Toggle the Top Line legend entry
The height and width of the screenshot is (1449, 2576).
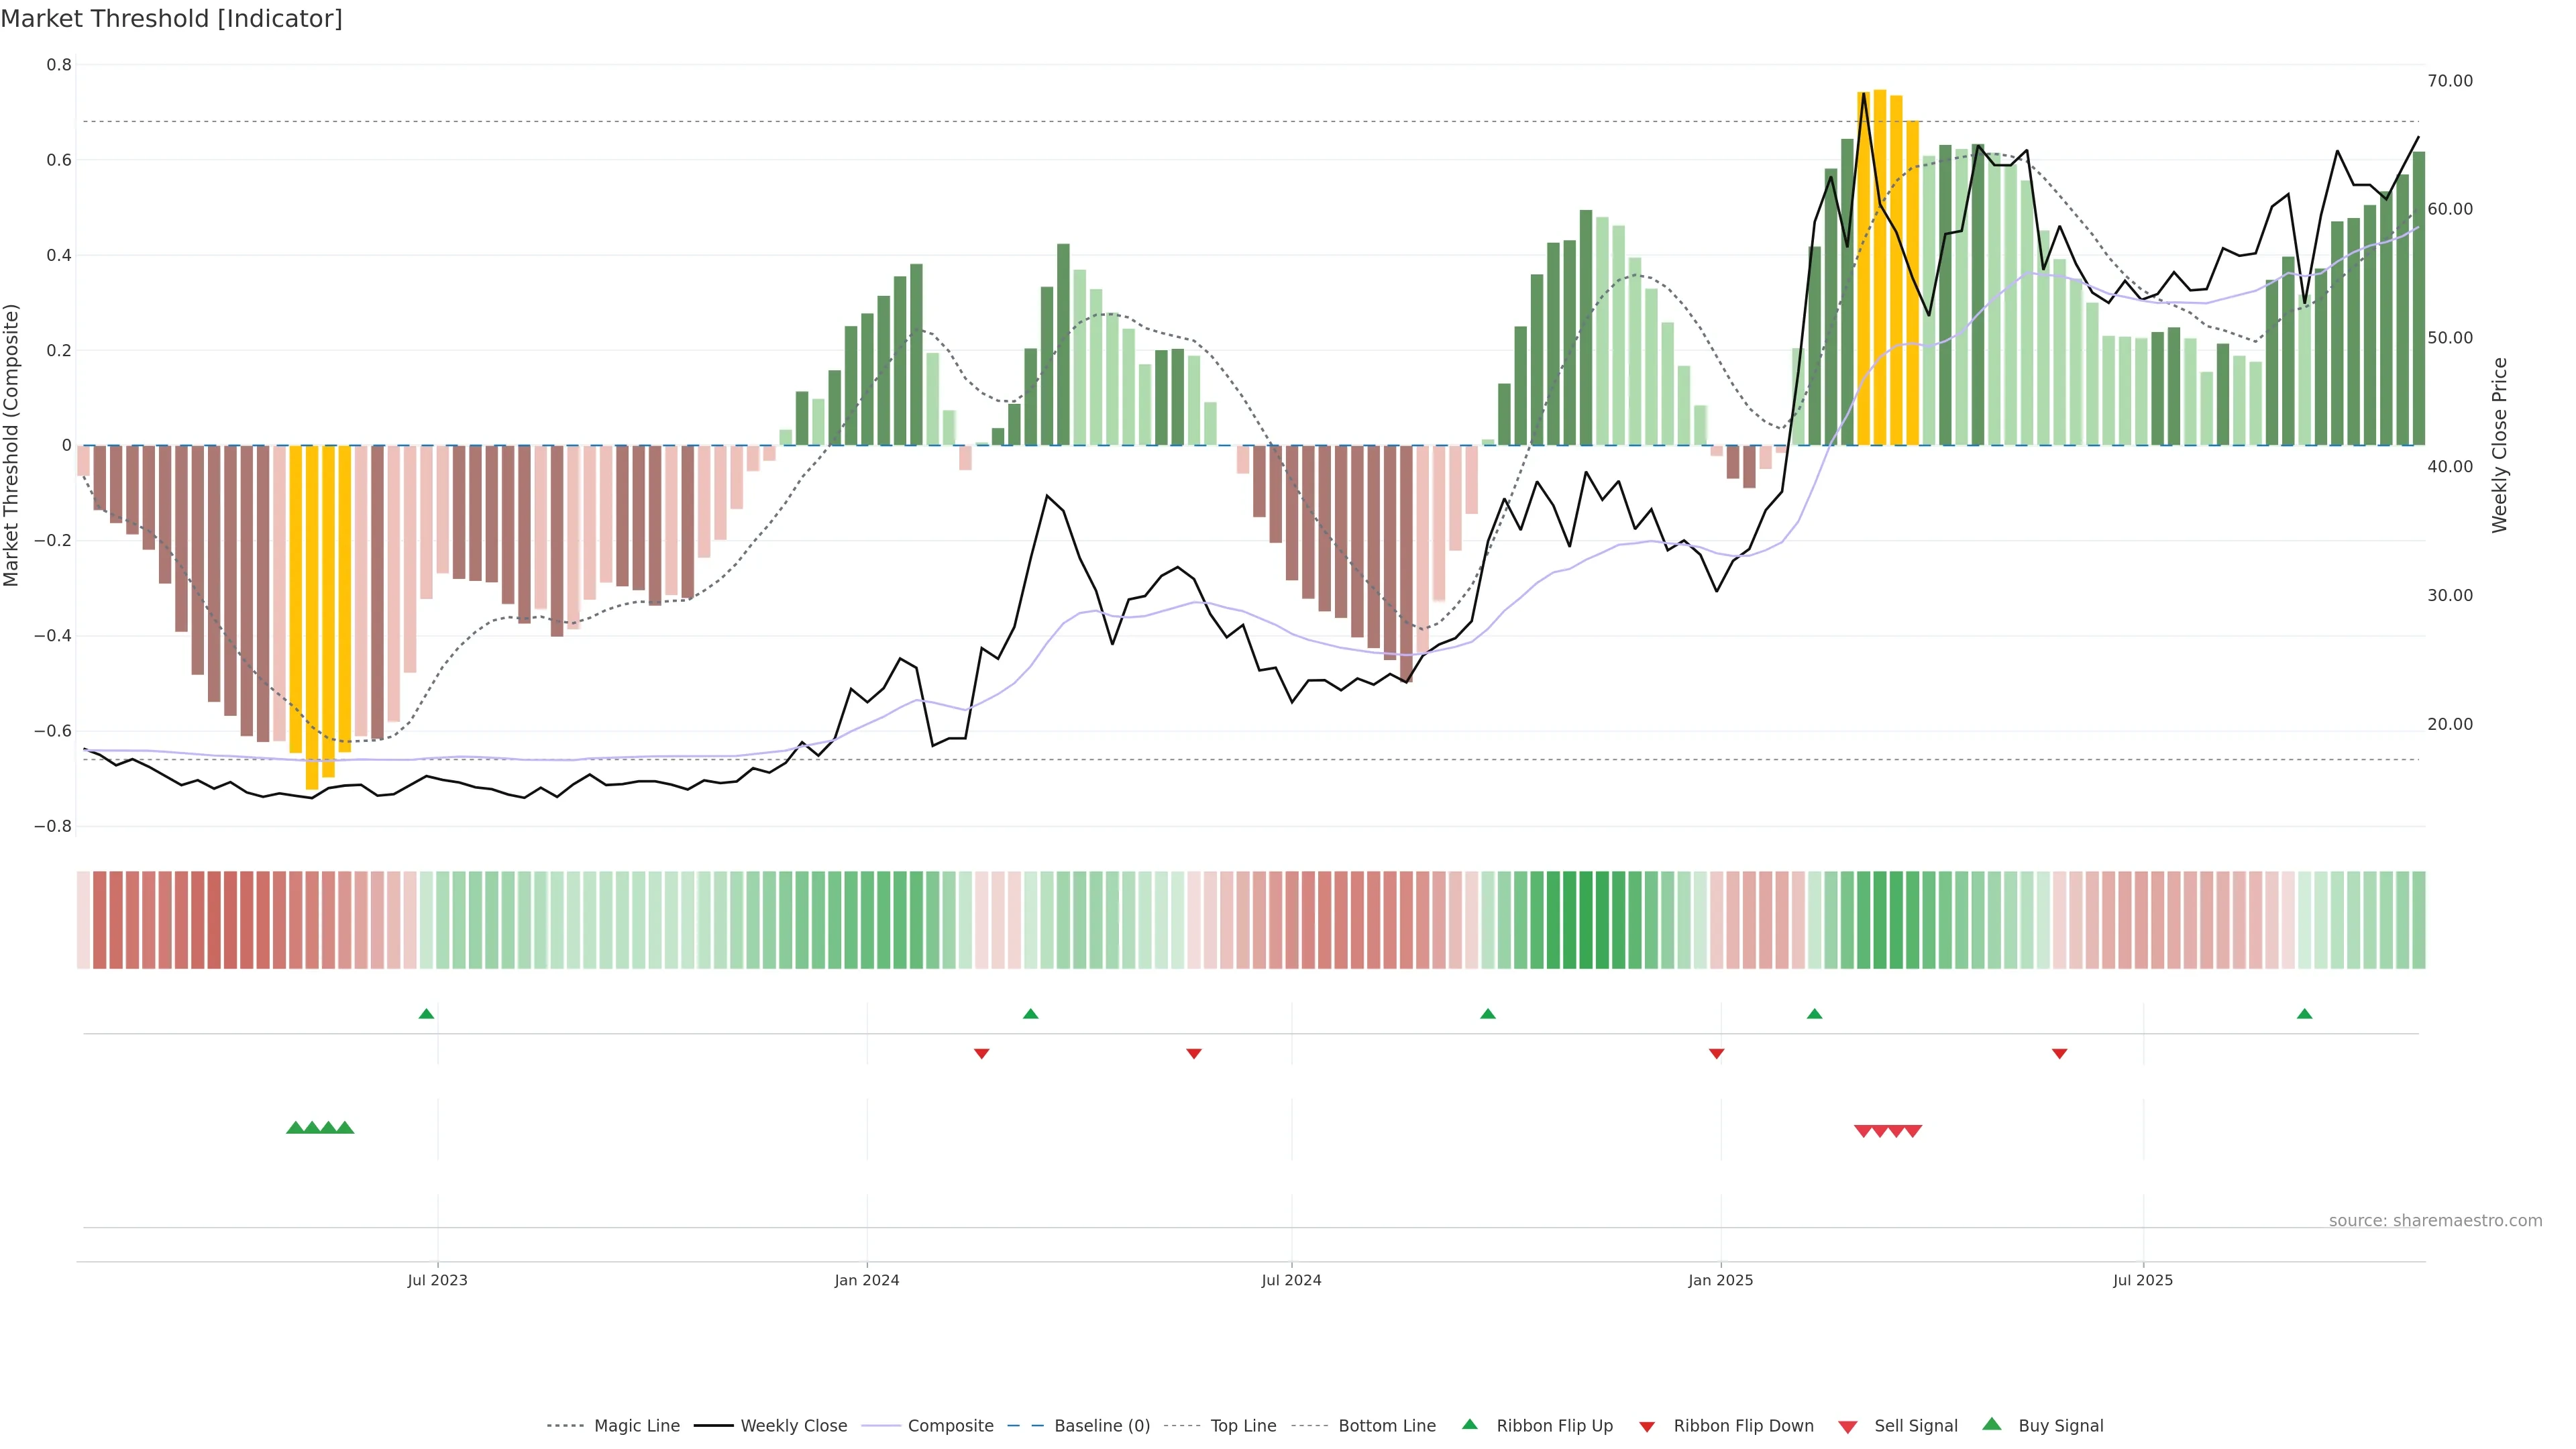coord(1243,1426)
